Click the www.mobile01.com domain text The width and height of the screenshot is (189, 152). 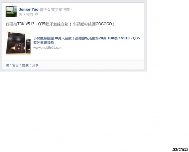coord(48,48)
